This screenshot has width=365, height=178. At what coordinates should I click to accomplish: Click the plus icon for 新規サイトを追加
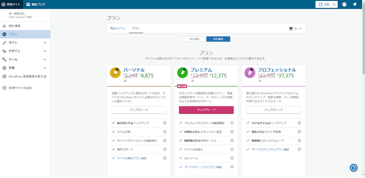click(x=4, y=88)
